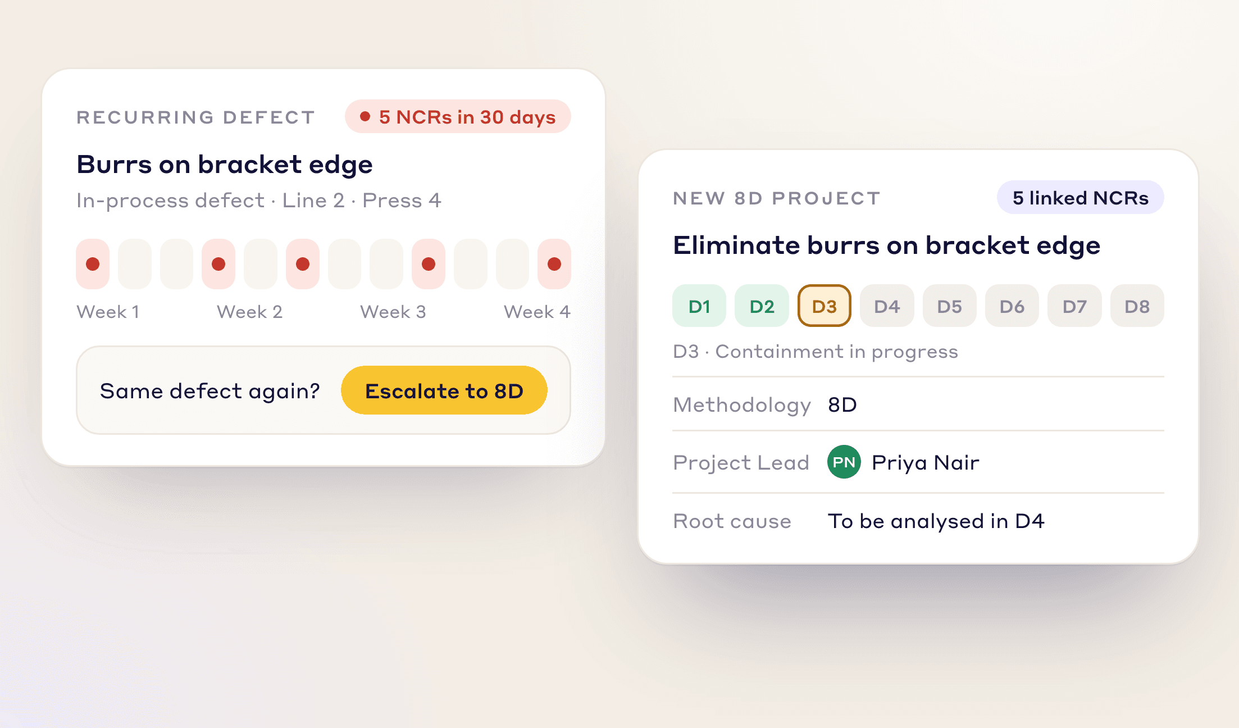This screenshot has width=1239, height=728.
Task: Click the Burrs on bracket edge title
Action: click(225, 165)
